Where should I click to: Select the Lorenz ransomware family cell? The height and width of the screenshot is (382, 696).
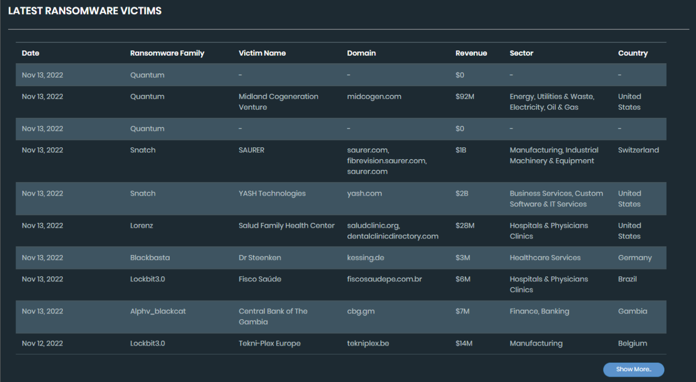pos(141,226)
